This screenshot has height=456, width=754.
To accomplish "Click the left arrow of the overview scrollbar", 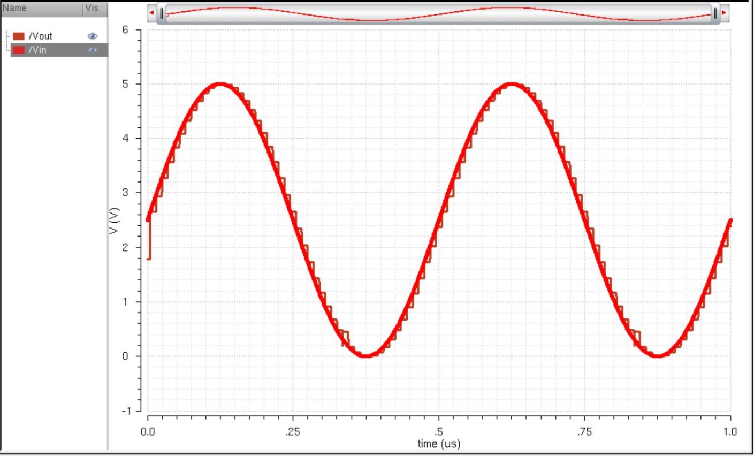I will (152, 12).
